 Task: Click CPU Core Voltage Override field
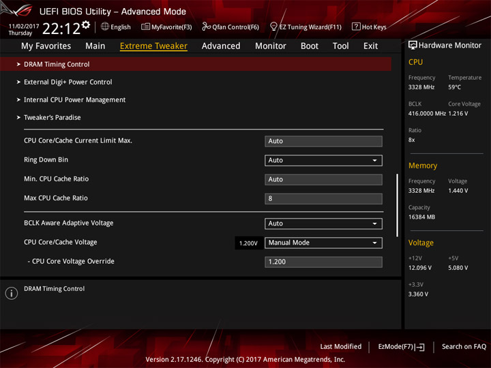click(323, 262)
